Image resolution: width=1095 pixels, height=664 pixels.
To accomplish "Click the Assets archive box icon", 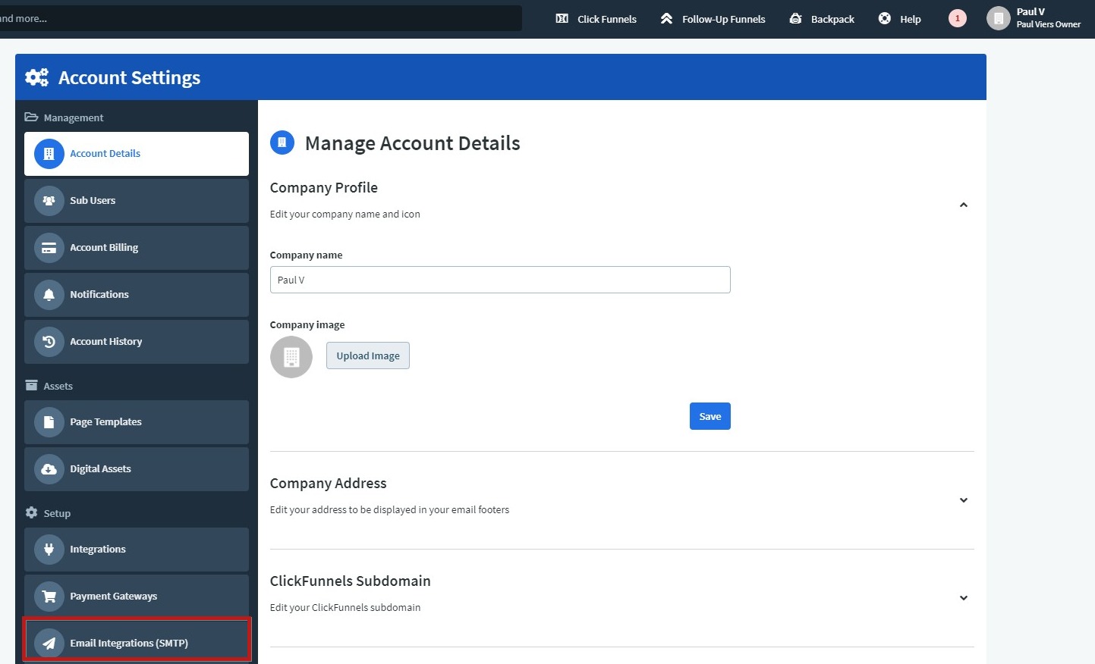I will pyautogui.click(x=31, y=386).
